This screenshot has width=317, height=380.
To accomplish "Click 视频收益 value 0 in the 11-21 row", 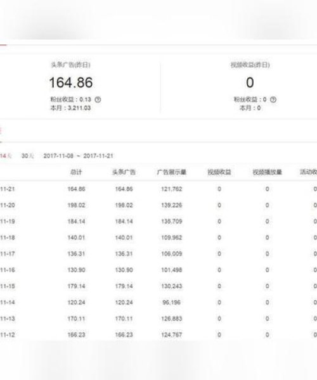I will tap(219, 189).
